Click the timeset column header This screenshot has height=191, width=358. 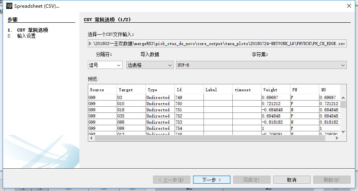pyautogui.click(x=247, y=90)
